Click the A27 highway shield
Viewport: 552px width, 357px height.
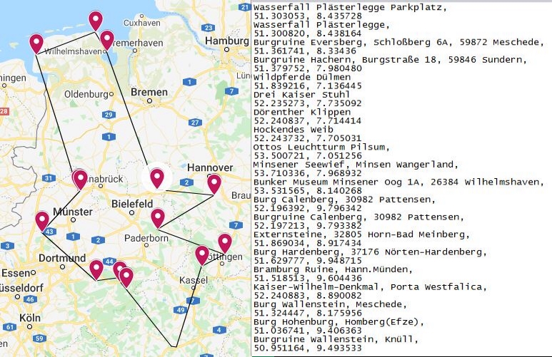point(195,123)
